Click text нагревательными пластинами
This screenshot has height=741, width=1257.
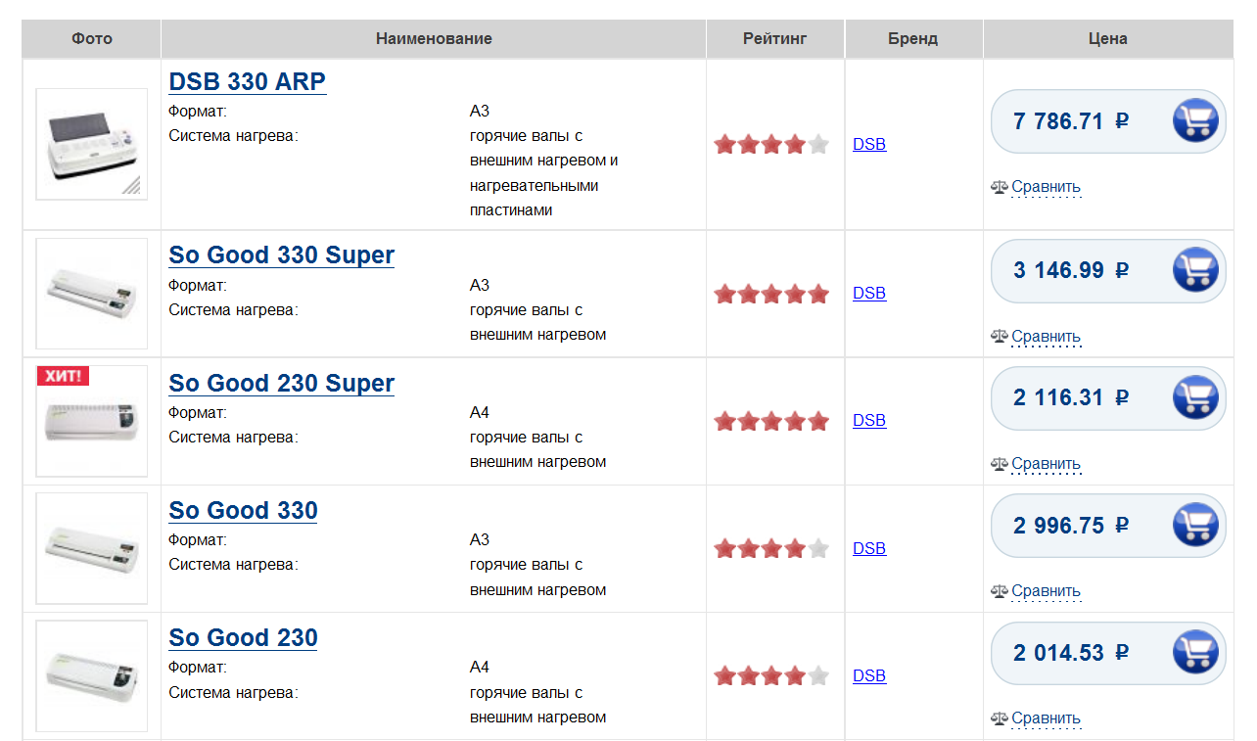[535, 198]
